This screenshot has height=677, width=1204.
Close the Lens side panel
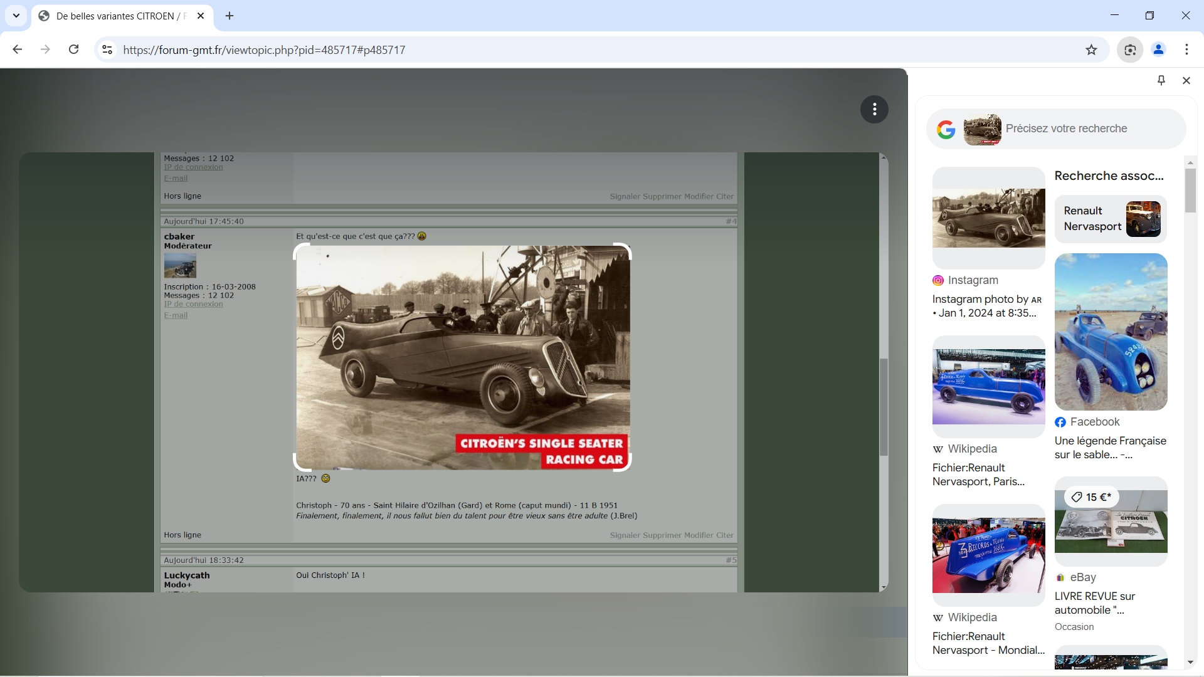[1186, 80]
